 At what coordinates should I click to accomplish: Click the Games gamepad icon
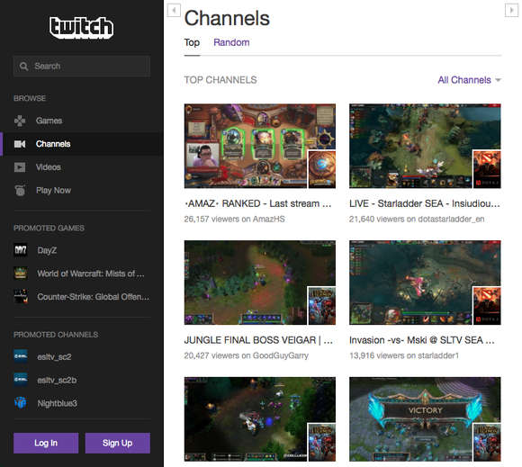[20, 121]
